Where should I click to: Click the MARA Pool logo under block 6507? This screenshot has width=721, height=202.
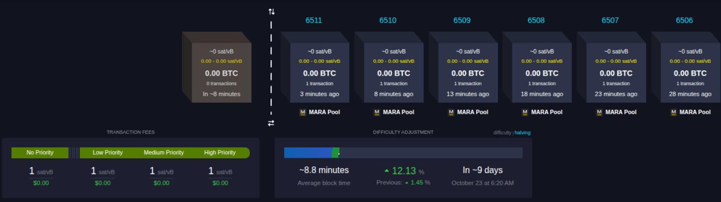point(599,112)
